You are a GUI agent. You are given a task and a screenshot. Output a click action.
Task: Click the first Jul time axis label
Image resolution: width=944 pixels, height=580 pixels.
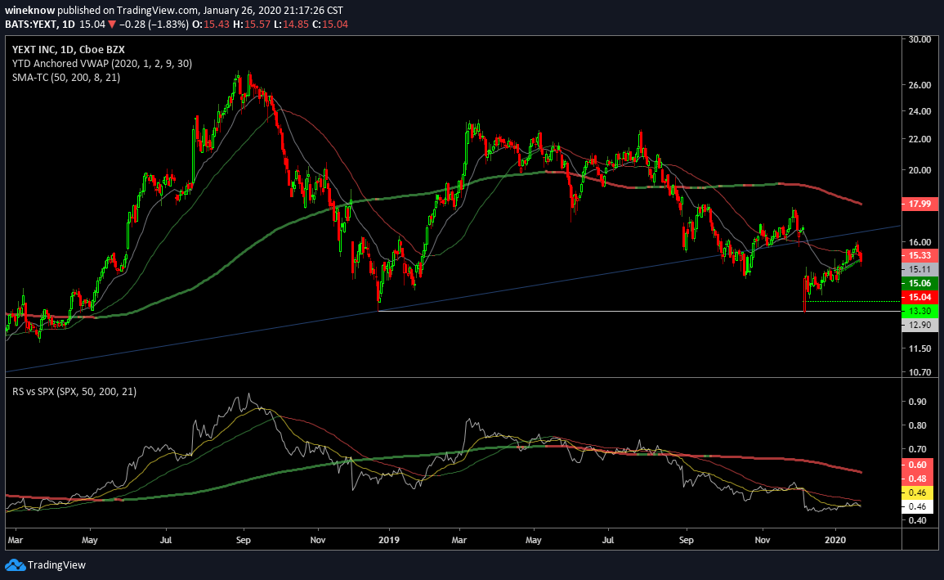pyautogui.click(x=166, y=540)
